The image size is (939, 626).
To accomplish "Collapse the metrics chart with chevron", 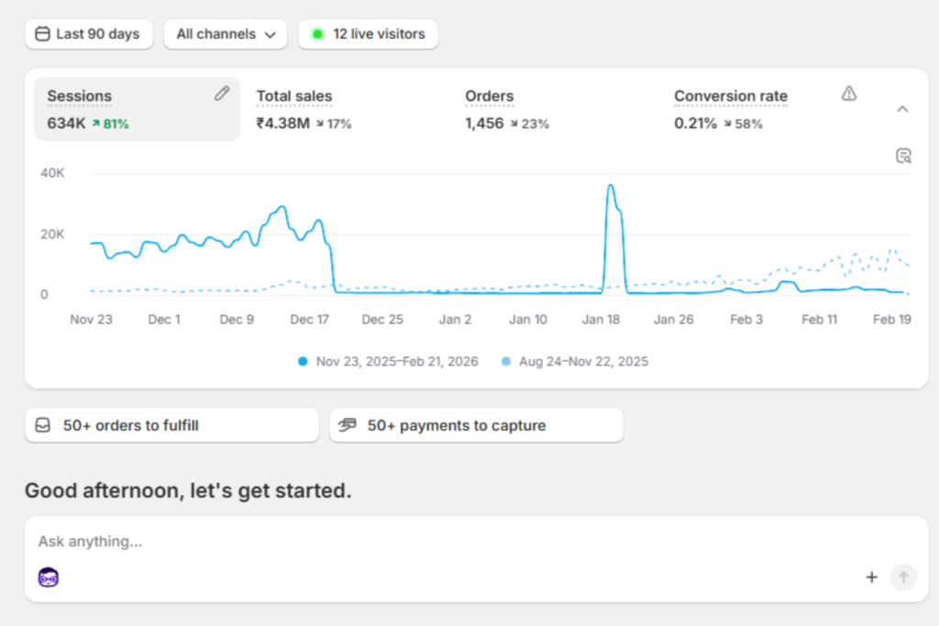I will pyautogui.click(x=902, y=109).
